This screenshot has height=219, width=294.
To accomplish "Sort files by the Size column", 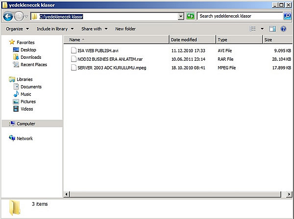I will click(x=277, y=40).
